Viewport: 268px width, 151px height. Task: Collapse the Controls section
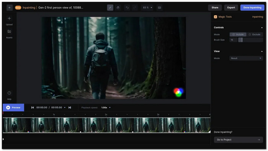coord(261,28)
